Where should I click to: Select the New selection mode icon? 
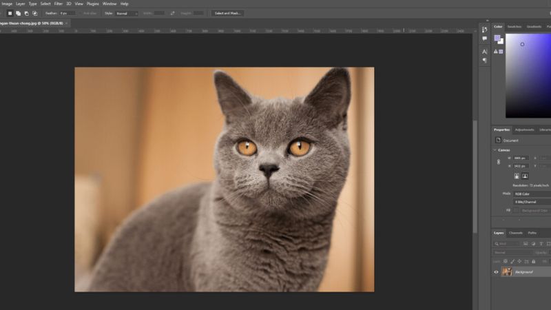click(10, 13)
